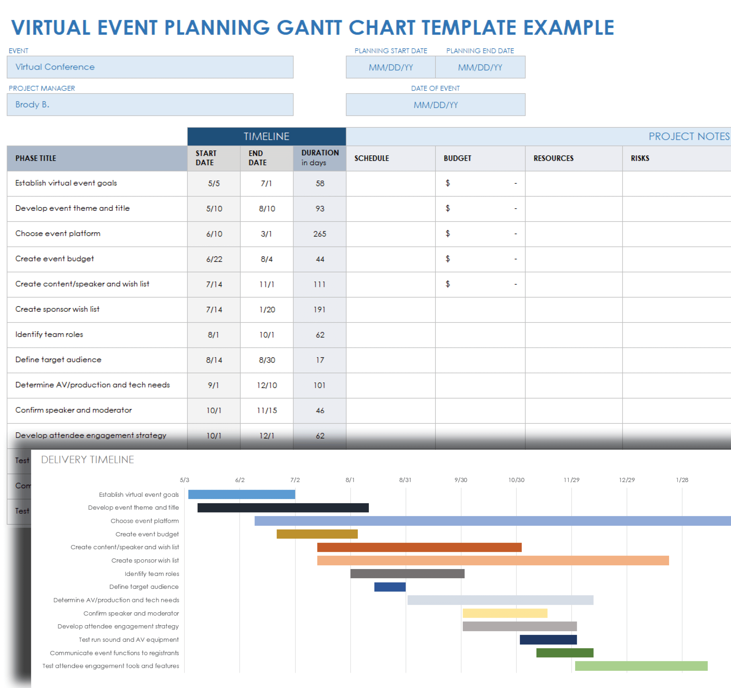Select the BUDGET column header
The image size is (731, 688).
pos(457,158)
